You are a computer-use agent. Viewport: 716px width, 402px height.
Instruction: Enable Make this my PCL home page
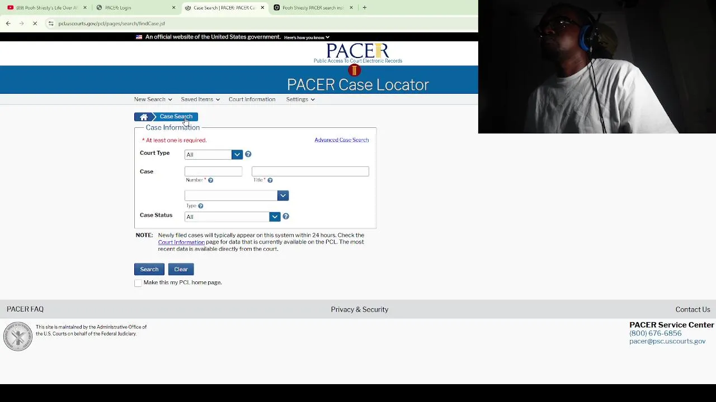tap(138, 283)
